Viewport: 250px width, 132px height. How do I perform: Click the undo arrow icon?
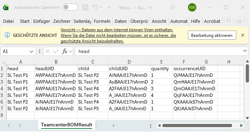point(95,7)
